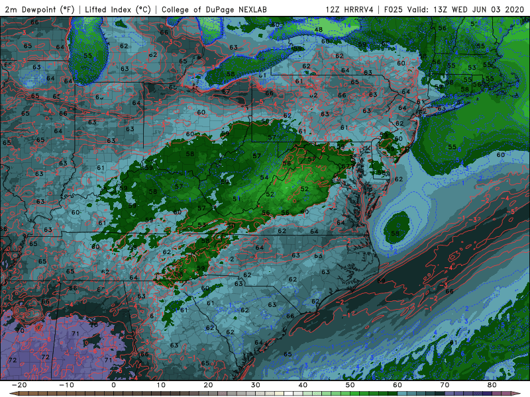Click the "F025 Valid: 13Z WED JUN 03 2020" text
The height and width of the screenshot is (397, 530).
pyautogui.click(x=454, y=9)
